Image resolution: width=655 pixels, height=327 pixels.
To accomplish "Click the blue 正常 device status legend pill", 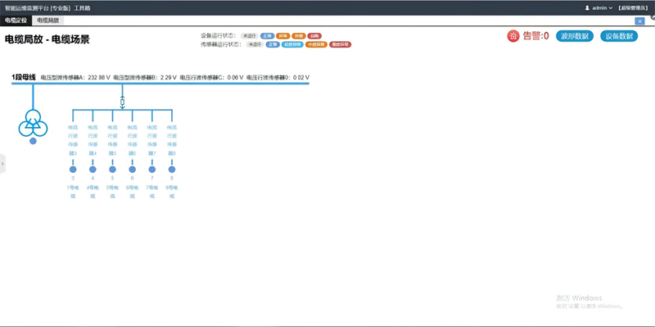I will [268, 36].
